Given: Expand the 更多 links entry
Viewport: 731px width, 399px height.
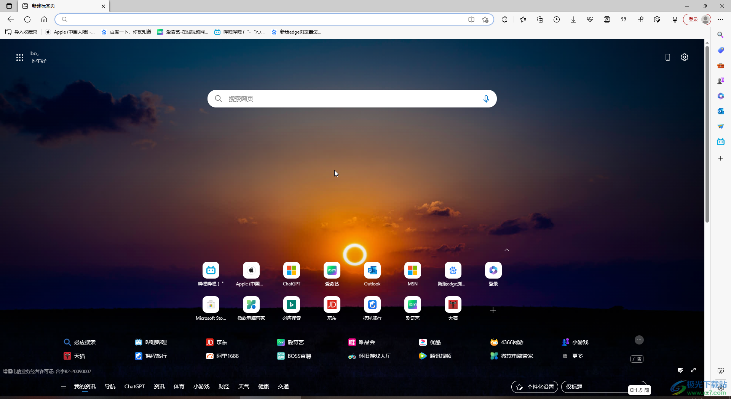Looking at the screenshot, I should (573, 356).
